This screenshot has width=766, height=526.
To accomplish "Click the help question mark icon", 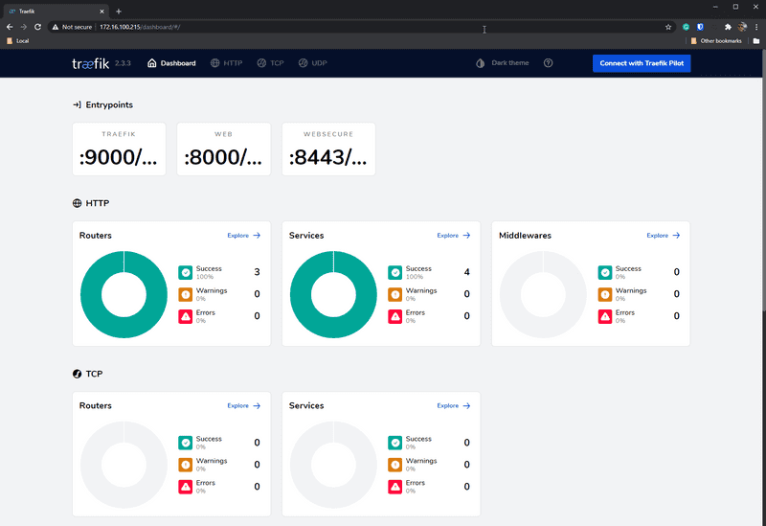I will coord(549,63).
